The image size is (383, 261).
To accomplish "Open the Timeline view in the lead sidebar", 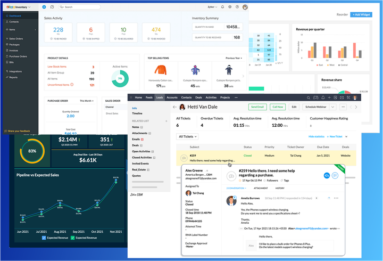I will [137, 113].
